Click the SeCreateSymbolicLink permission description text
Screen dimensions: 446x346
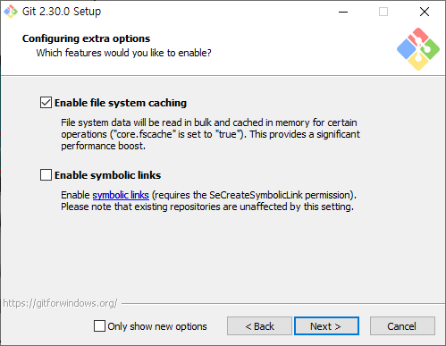coord(208,201)
